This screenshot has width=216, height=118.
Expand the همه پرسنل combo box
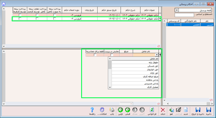[x=177, y=10]
